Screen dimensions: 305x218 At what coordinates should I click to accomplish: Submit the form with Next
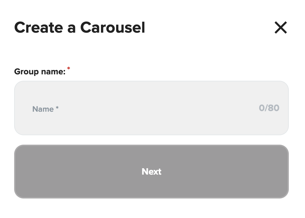[x=151, y=172]
